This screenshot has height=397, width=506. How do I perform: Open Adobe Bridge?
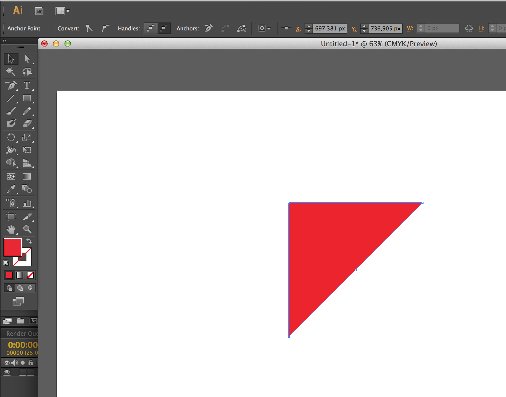click(x=39, y=11)
